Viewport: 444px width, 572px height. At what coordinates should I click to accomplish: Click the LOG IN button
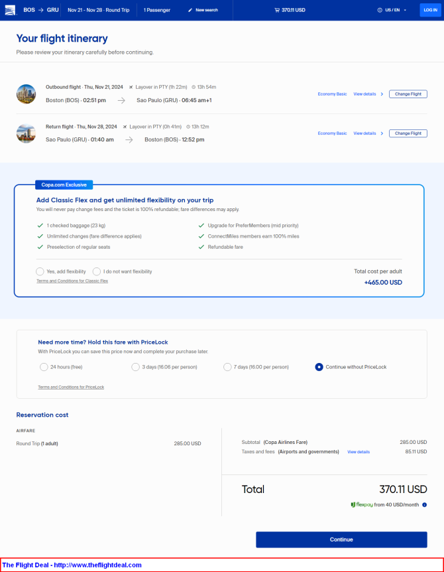coord(430,10)
